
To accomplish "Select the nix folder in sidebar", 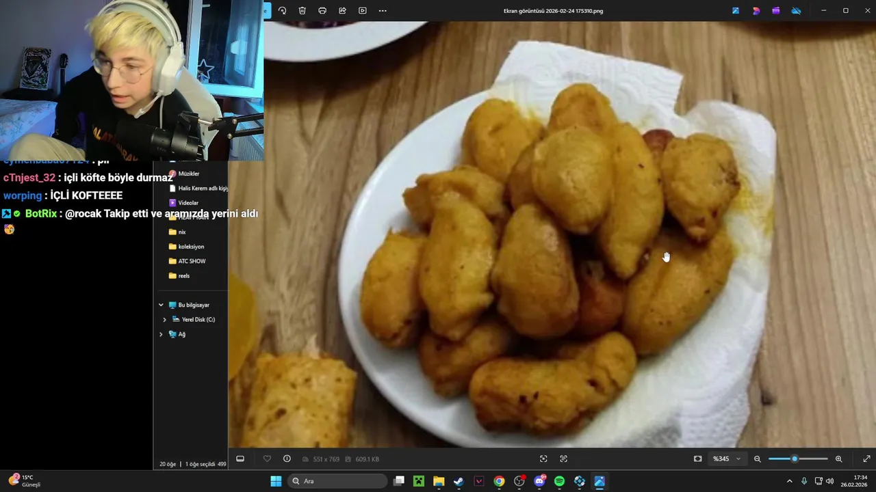I will (x=177, y=232).
